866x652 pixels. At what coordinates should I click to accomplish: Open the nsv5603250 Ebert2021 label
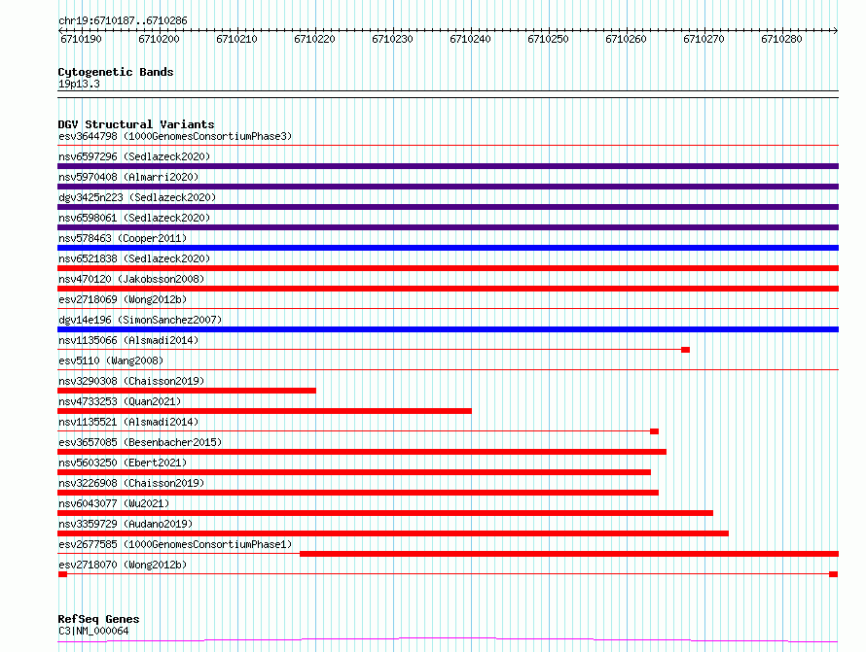pos(123,463)
